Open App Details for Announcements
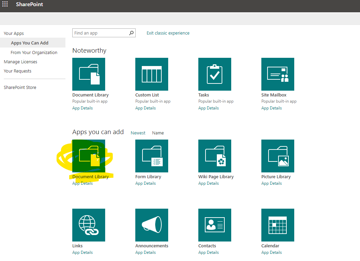The height and width of the screenshot is (261, 360). (146, 252)
